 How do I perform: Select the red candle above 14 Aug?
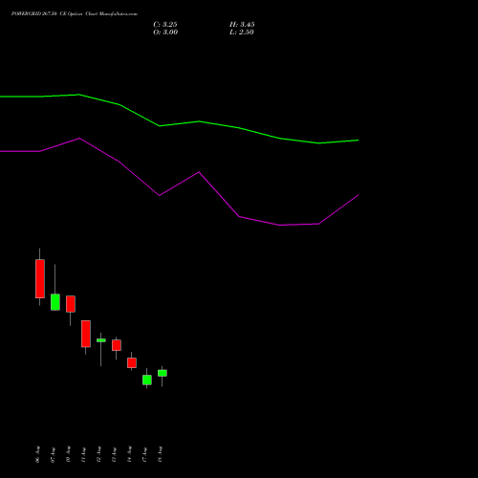[x=132, y=362]
